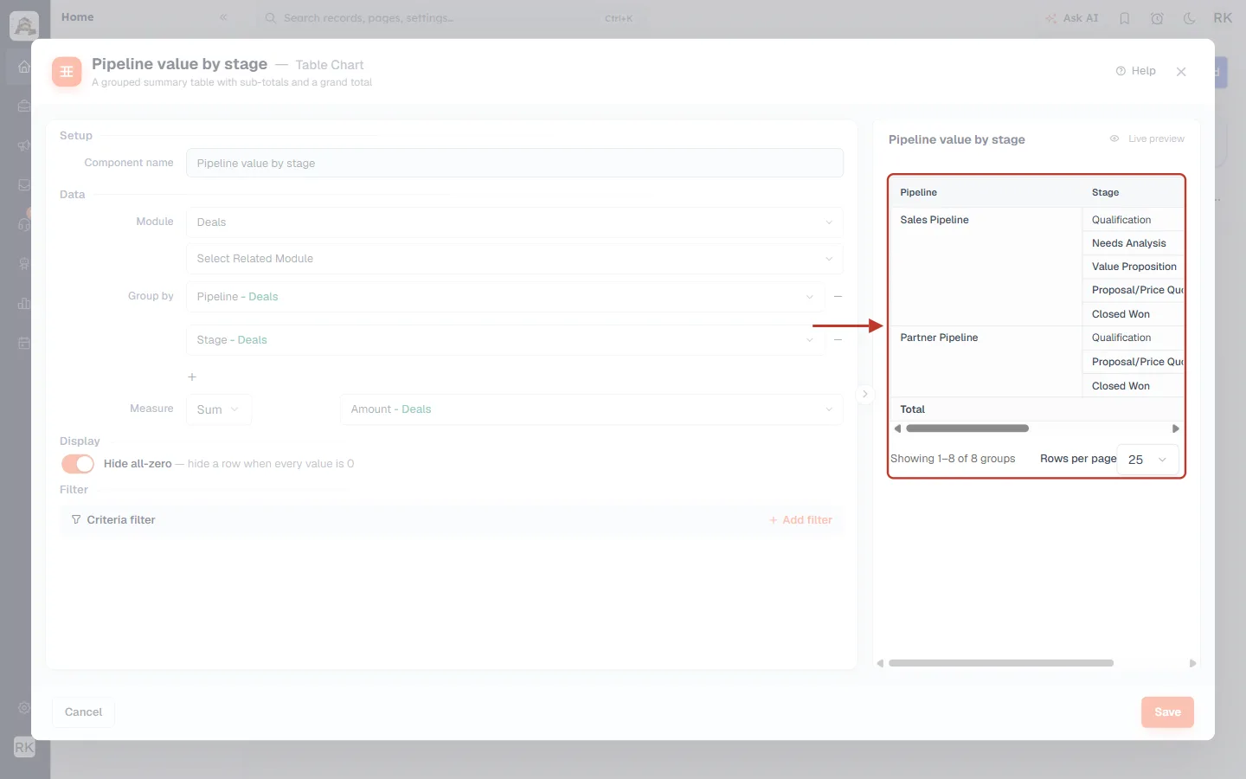This screenshot has height=779, width=1246.
Task: Click the Criteria filter funnel icon
Action: click(x=76, y=520)
